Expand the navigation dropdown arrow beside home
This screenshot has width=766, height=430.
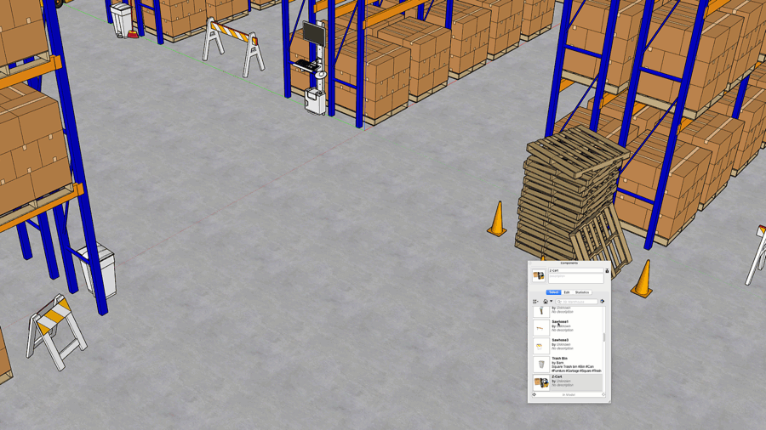tap(552, 302)
